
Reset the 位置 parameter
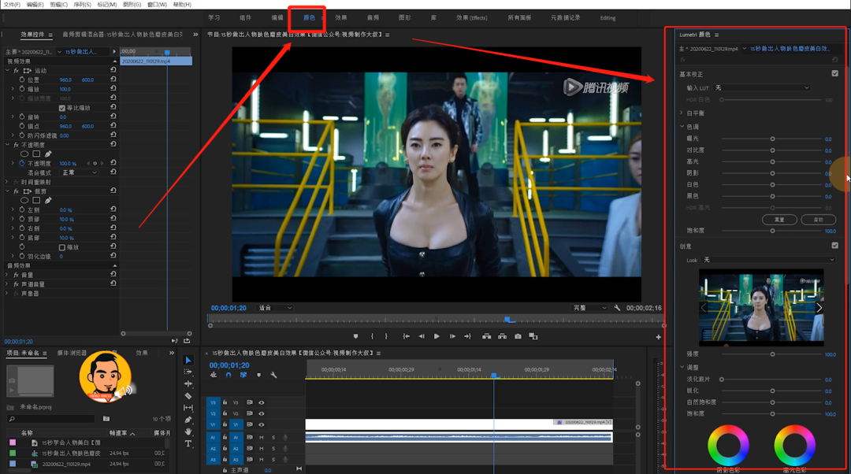point(113,80)
